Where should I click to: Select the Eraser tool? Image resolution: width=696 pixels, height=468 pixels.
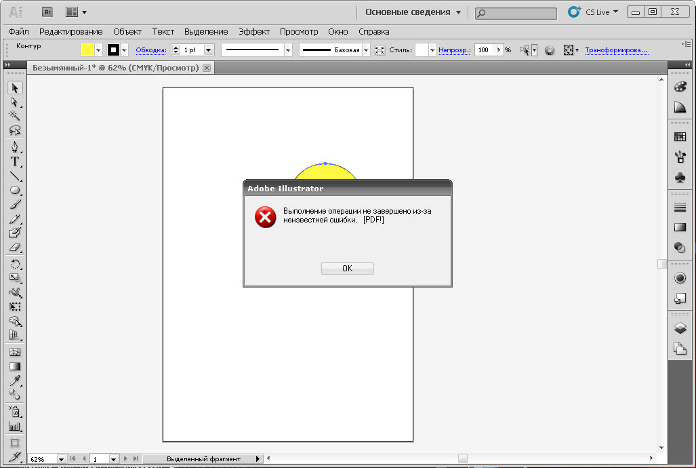[15, 247]
